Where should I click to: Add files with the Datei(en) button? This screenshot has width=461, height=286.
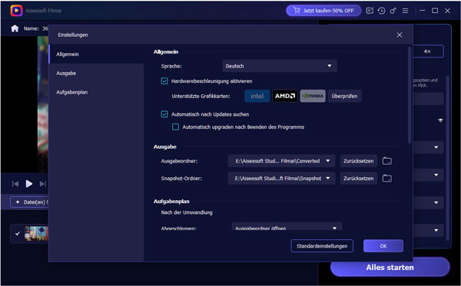click(29, 202)
